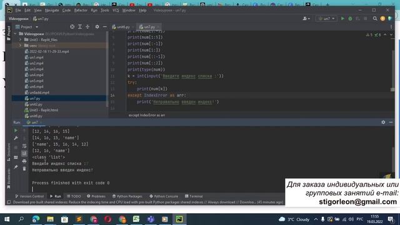Image resolution: width=400 pixels, height=225 pixels.
Task: Open Terminal tool tab
Action: point(194,196)
